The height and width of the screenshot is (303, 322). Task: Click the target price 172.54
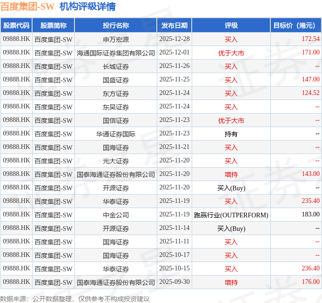(310, 39)
